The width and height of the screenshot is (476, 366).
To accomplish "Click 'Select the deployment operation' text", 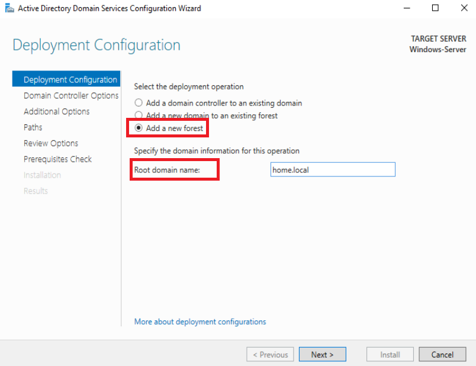I will pyautogui.click(x=189, y=86).
